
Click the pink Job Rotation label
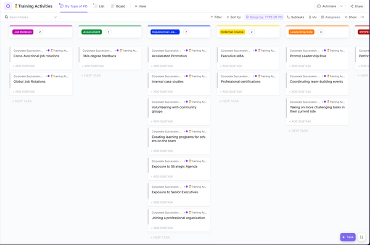[23, 32]
